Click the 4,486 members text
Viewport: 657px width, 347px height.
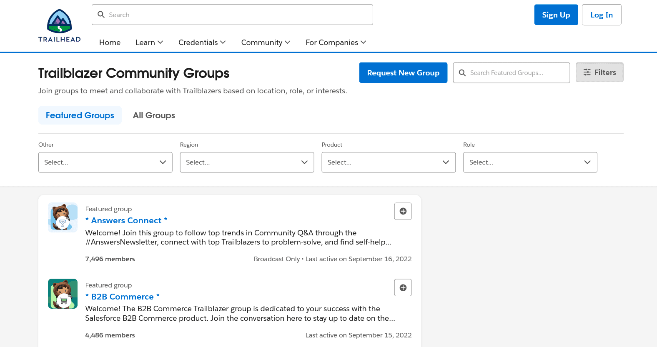(110, 335)
